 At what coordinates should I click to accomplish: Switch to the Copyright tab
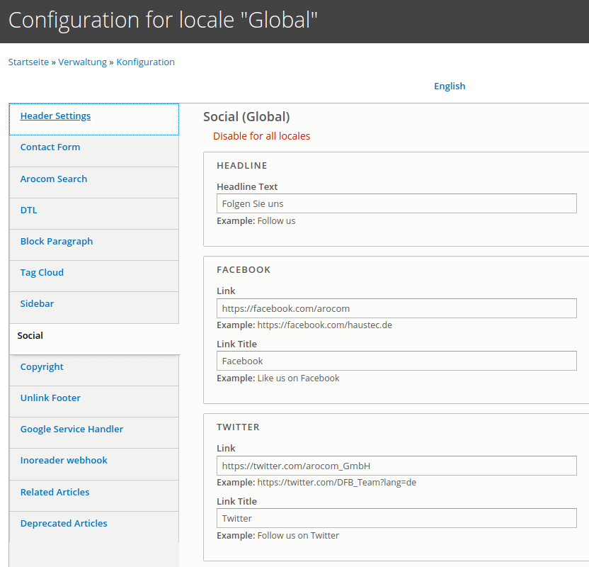point(42,367)
